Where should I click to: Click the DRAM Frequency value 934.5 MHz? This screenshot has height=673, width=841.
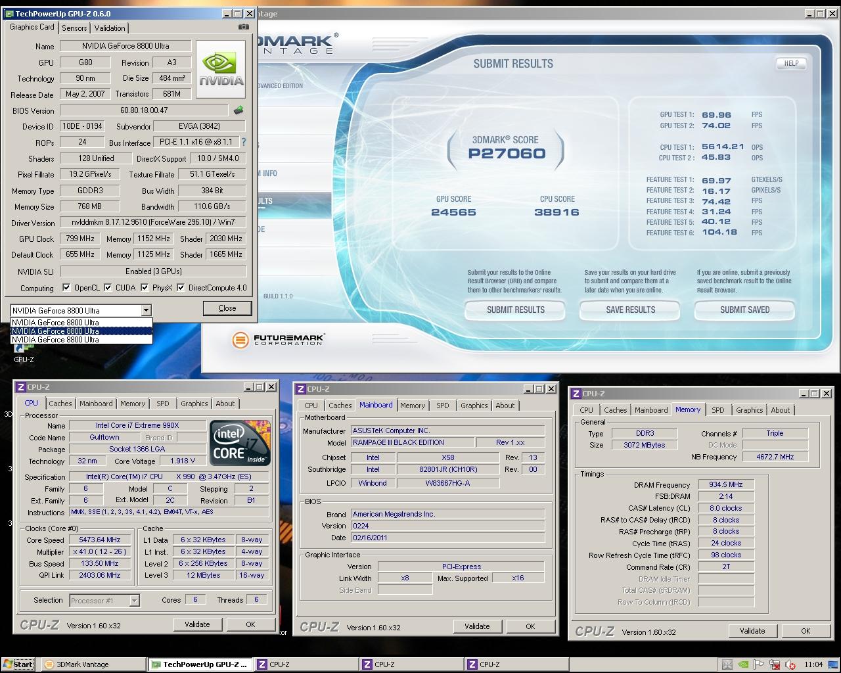tap(726, 484)
